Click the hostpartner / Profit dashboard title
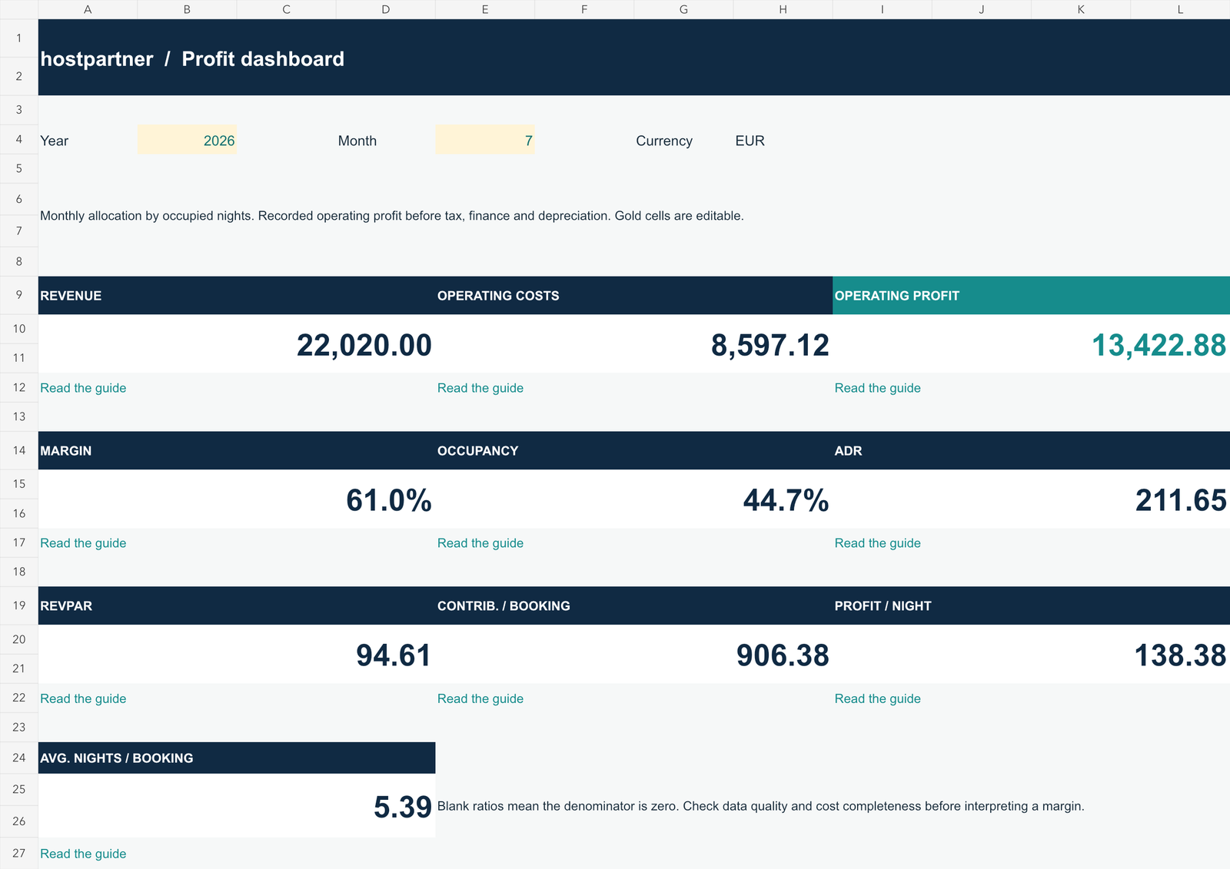 point(192,59)
